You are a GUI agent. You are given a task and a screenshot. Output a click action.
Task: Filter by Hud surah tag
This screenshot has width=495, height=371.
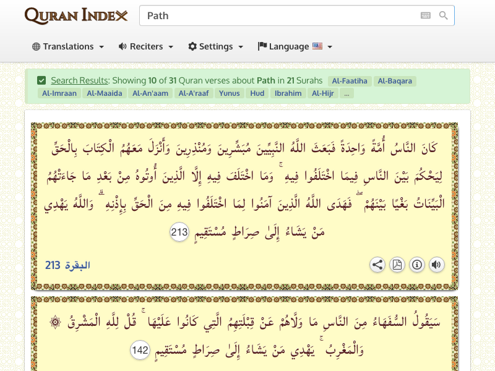pos(257,93)
